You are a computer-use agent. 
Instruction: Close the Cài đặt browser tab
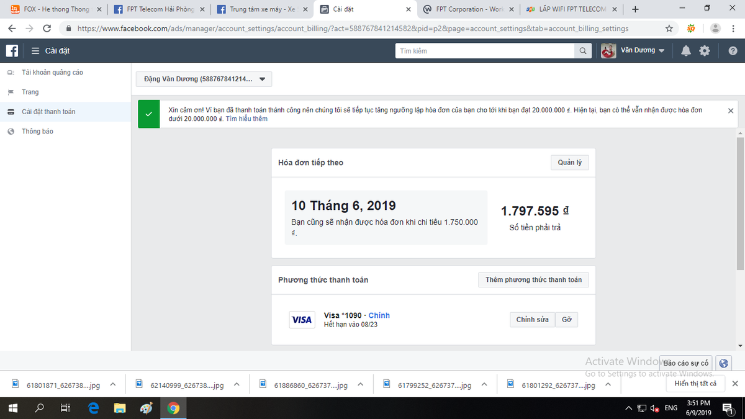pos(408,9)
